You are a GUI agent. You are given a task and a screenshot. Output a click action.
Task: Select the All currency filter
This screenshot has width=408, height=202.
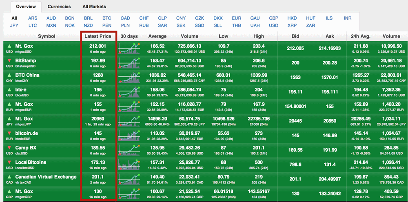click(x=14, y=18)
